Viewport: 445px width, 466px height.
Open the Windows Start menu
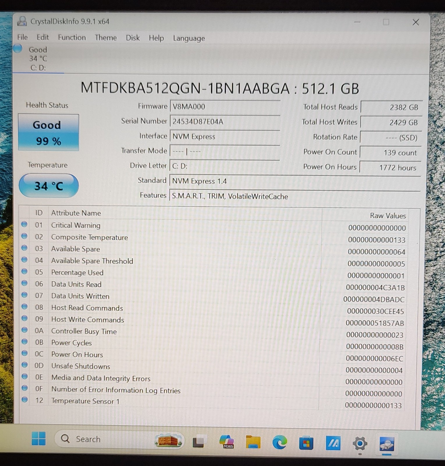click(38, 439)
